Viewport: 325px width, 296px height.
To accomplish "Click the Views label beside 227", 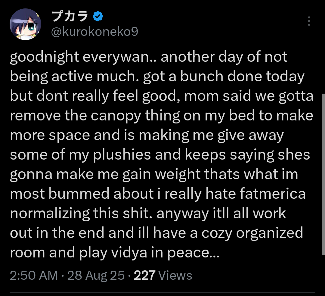I will 175,275.
